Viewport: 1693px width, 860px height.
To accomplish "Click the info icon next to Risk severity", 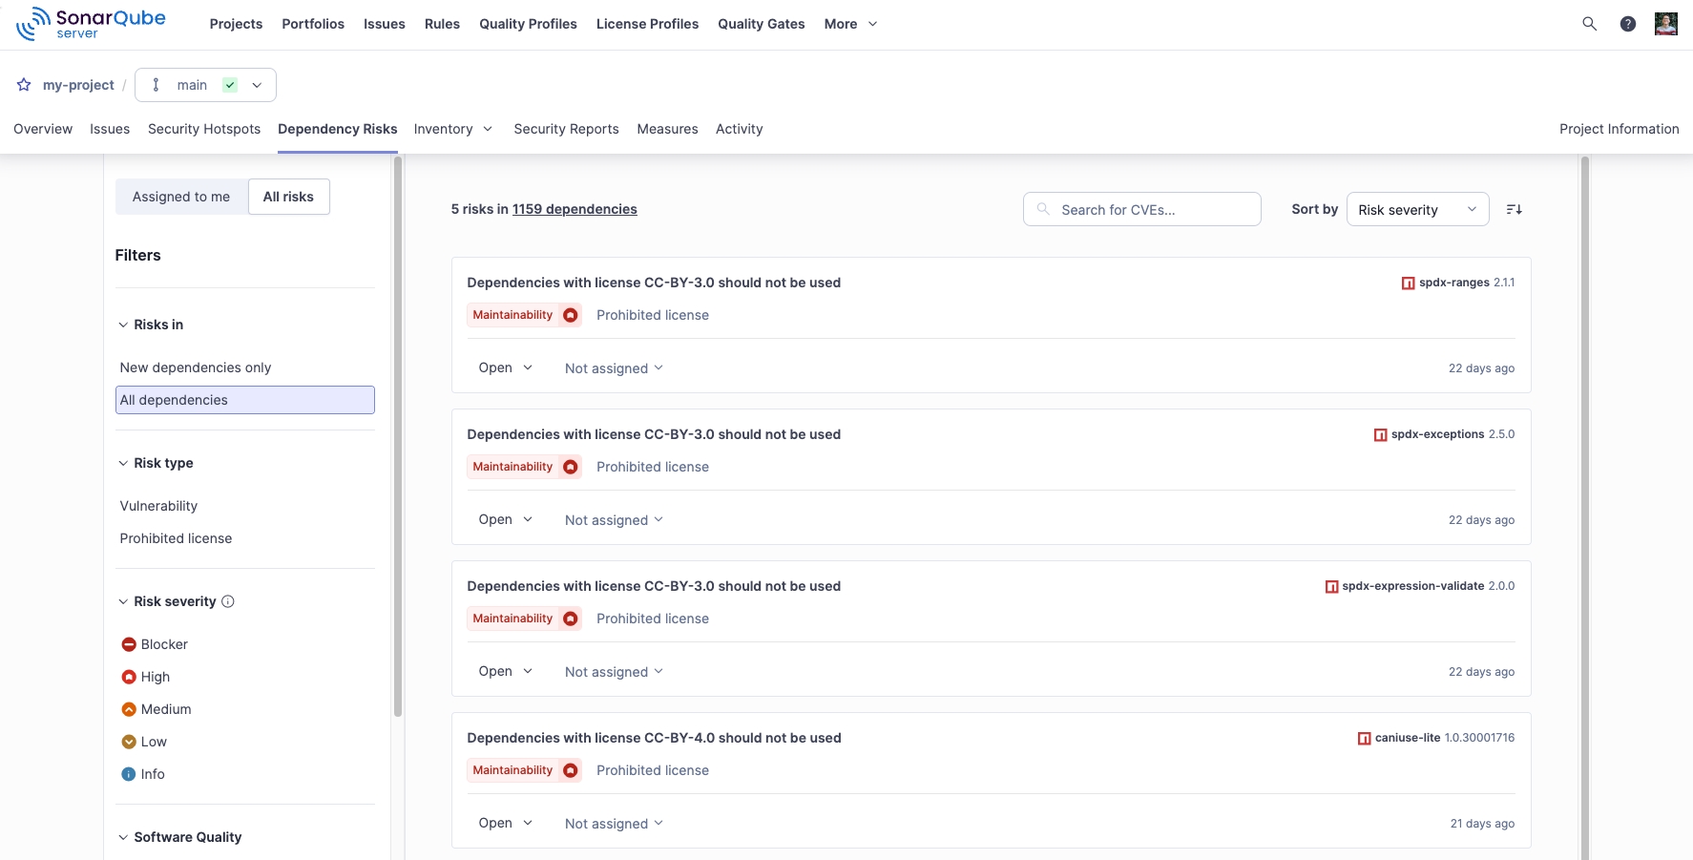I will pyautogui.click(x=228, y=601).
